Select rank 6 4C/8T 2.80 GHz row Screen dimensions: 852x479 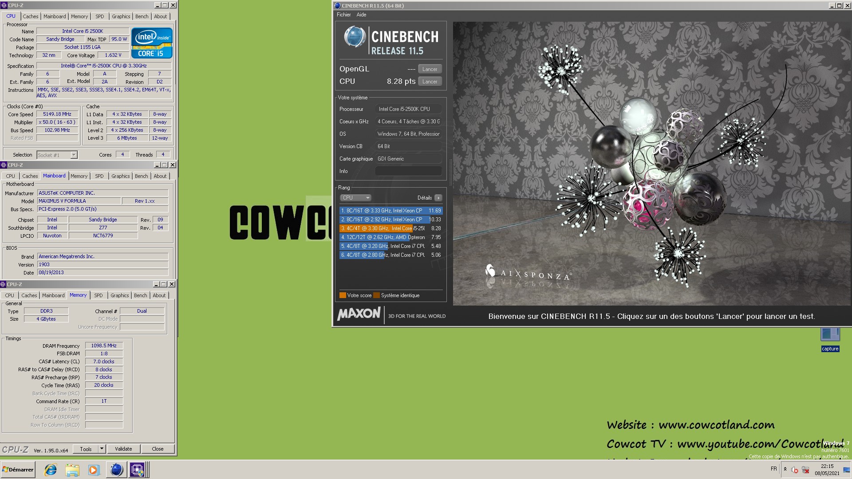tap(391, 255)
